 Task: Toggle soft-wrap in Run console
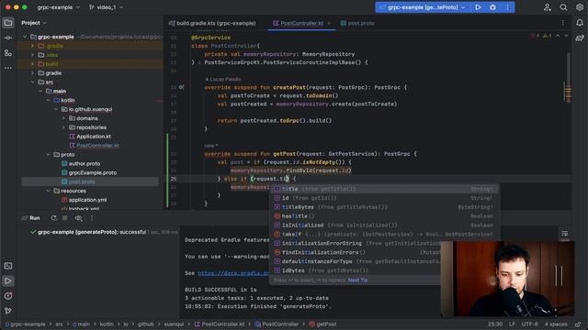[x=565, y=234]
